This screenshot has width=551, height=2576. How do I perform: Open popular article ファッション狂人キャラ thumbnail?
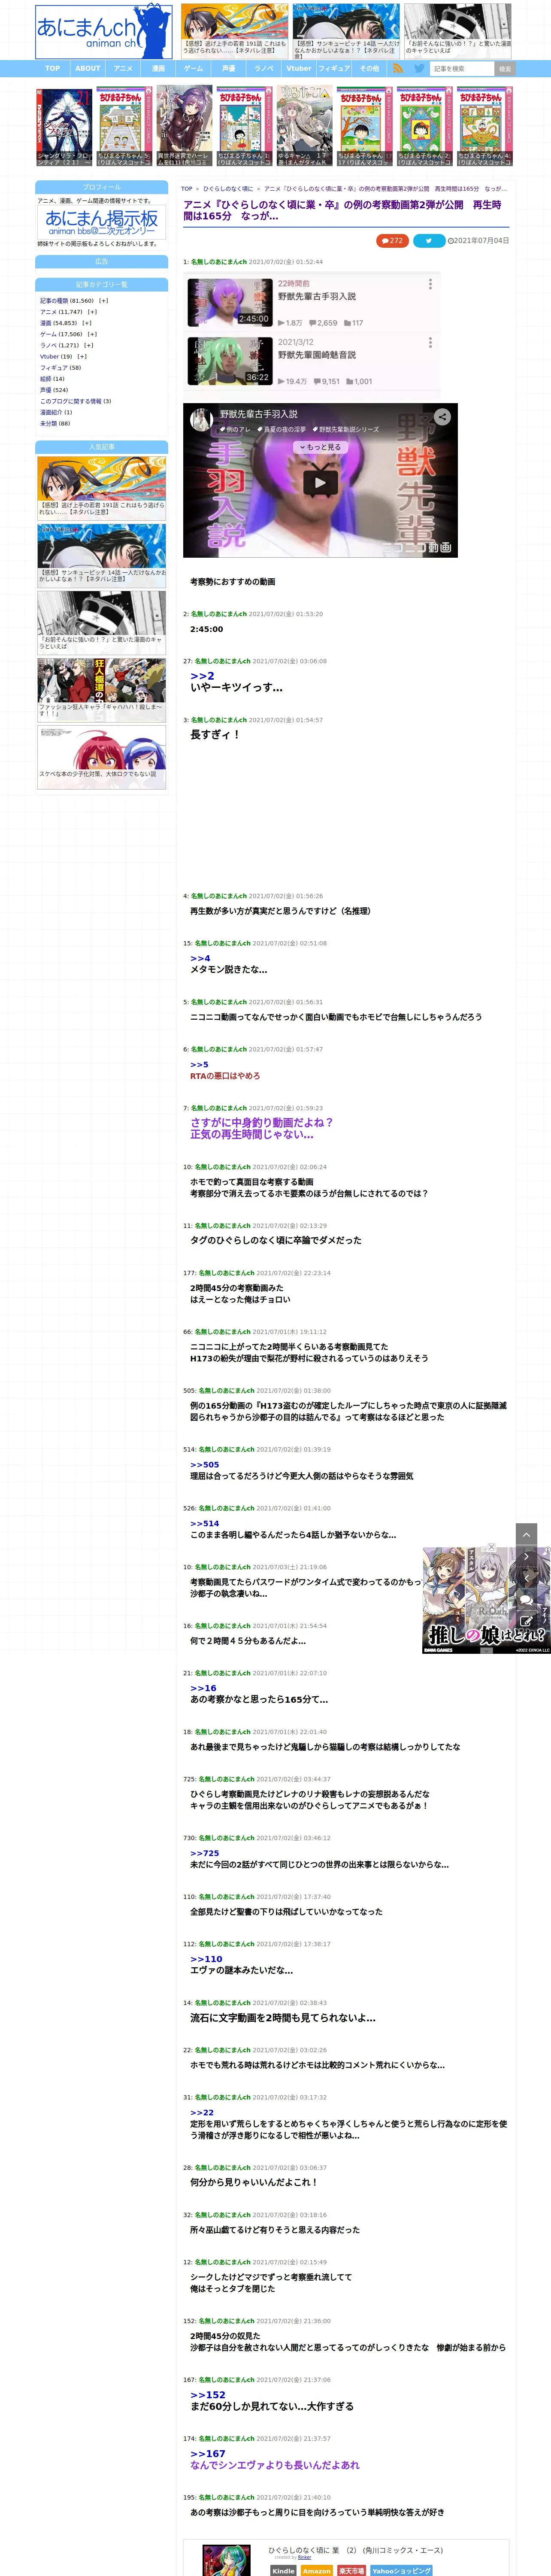click(102, 689)
